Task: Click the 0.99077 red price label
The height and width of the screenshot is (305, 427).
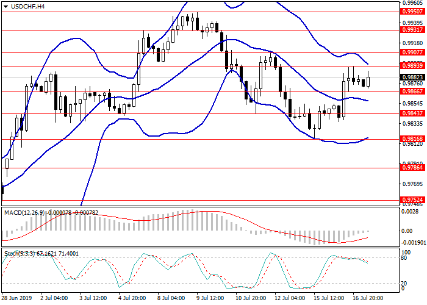Action: 409,52
